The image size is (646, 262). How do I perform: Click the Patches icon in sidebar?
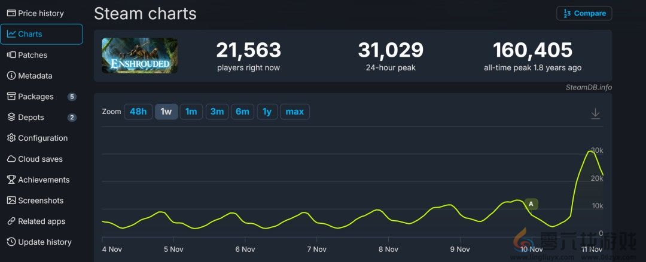point(11,55)
